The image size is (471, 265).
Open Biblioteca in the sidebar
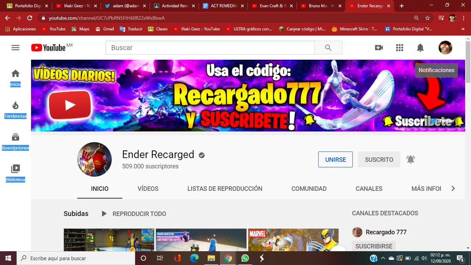coord(15,174)
